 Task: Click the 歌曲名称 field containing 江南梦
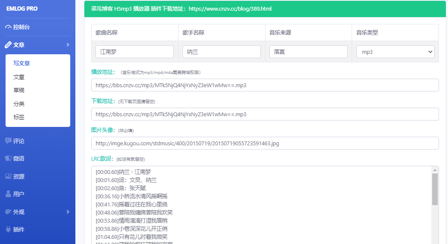(134, 52)
